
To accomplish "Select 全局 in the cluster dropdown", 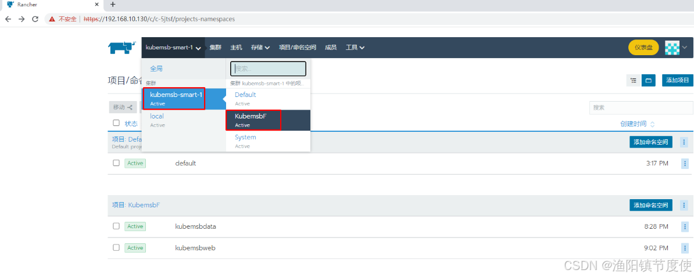I will pyautogui.click(x=156, y=69).
